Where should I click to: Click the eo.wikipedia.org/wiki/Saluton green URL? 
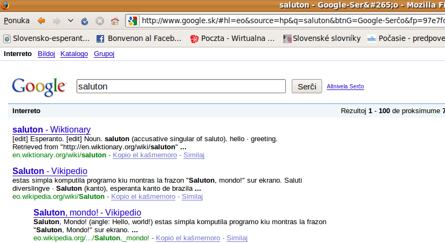pos(58,197)
